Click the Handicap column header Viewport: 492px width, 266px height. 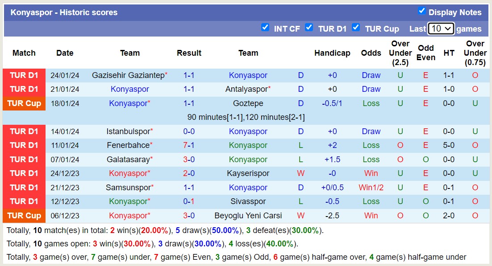332,53
